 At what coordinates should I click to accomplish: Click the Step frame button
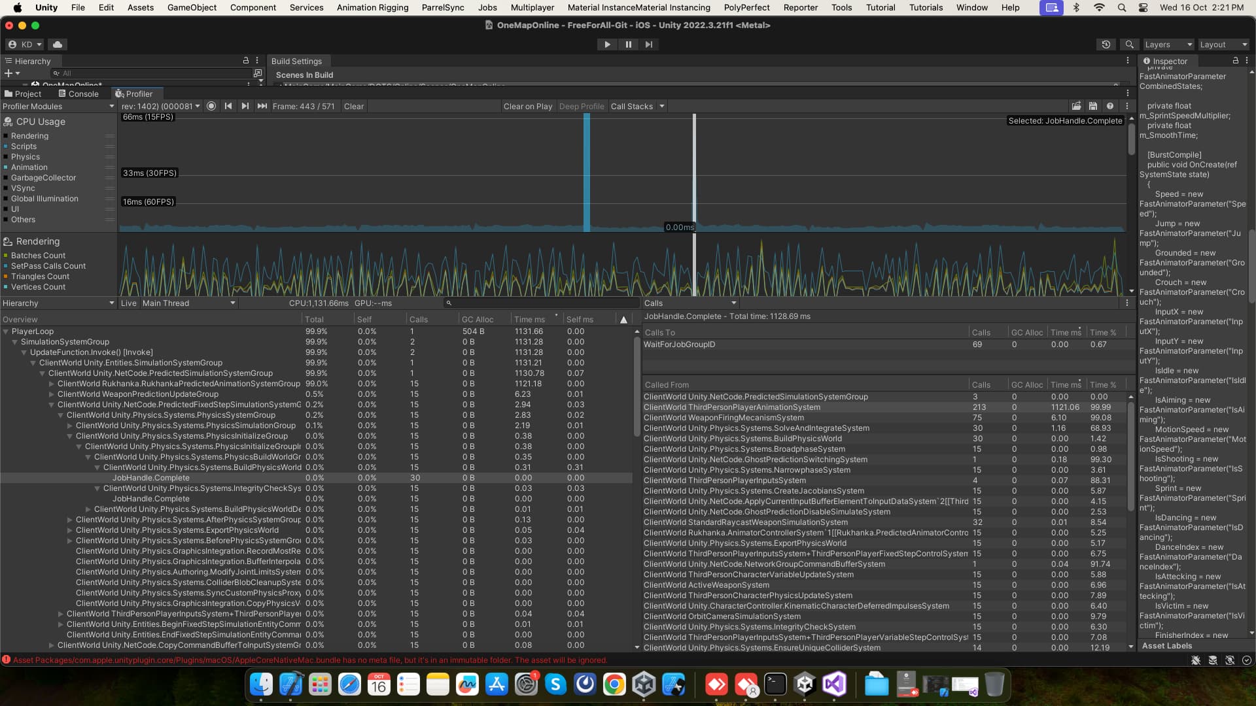tap(648, 44)
